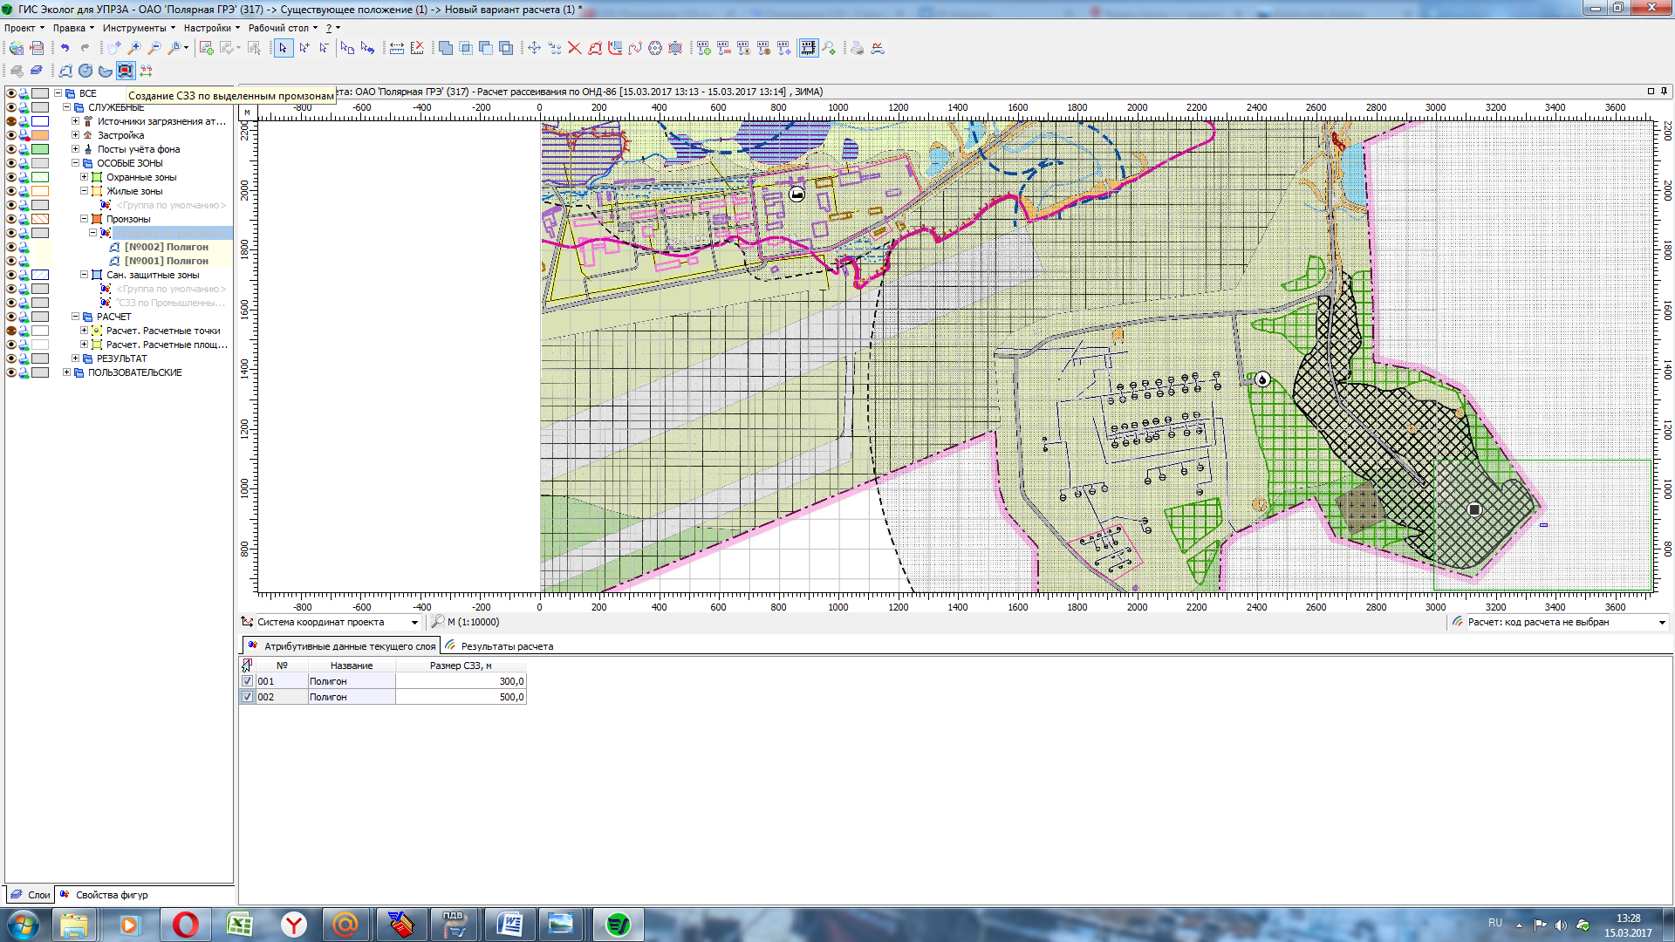
Task: Open Excel from the Windows taskbar
Action: click(239, 925)
